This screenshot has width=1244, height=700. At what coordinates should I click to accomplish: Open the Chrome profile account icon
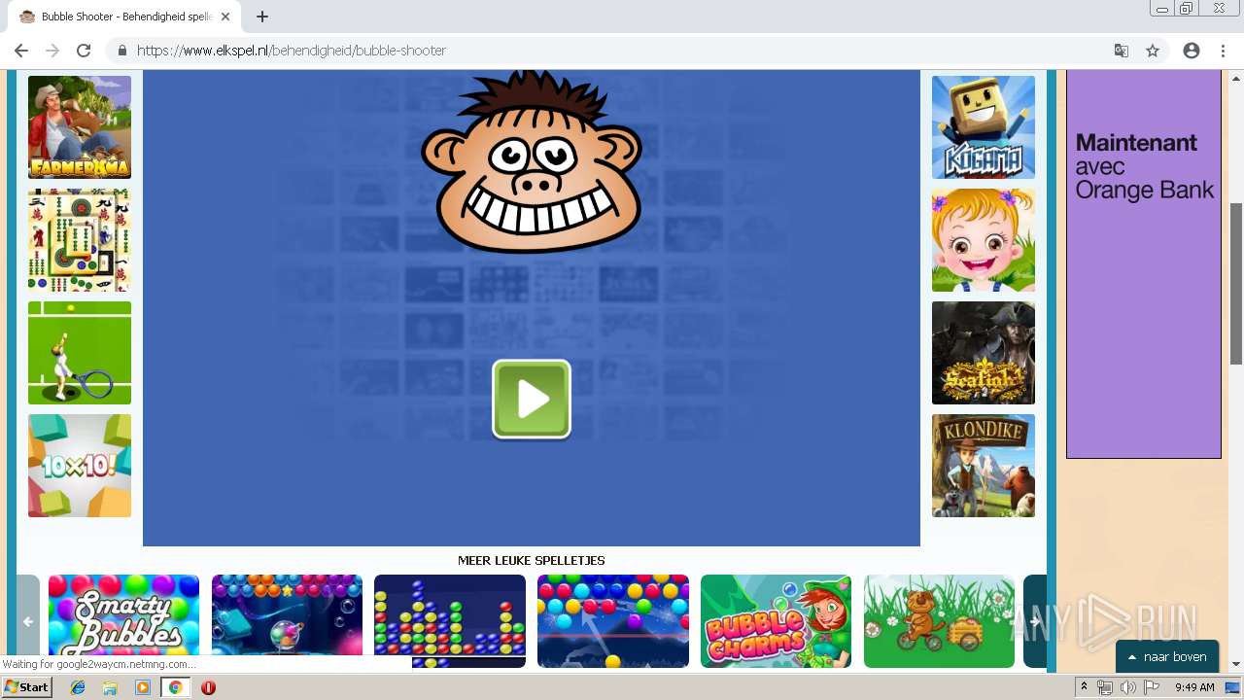(x=1192, y=51)
